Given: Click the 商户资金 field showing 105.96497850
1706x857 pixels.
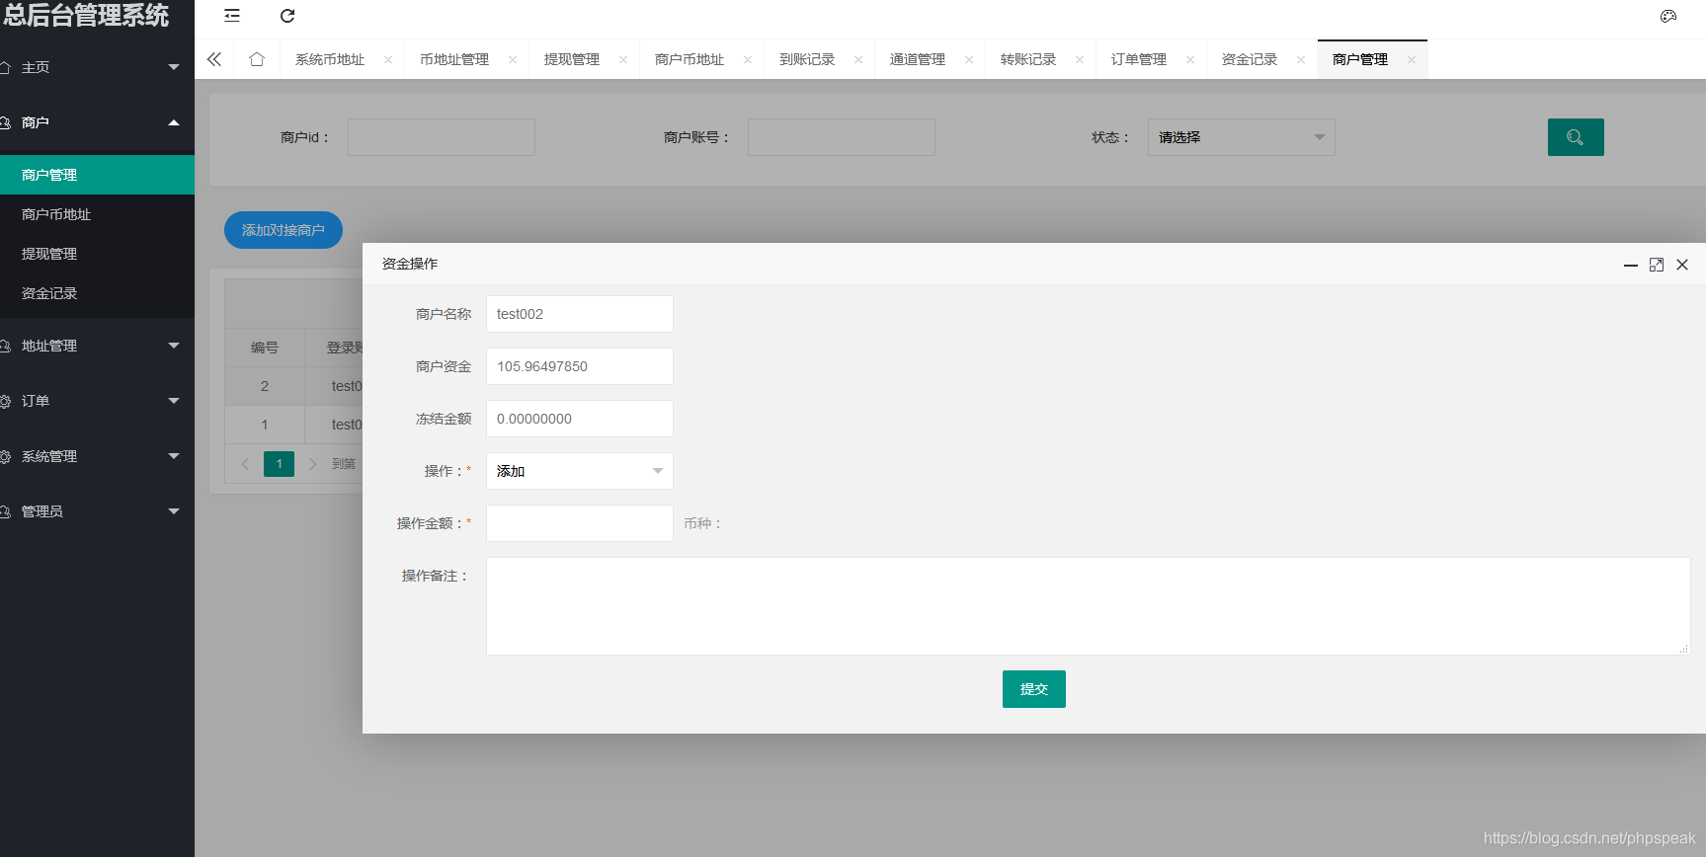Looking at the screenshot, I should click(x=580, y=366).
